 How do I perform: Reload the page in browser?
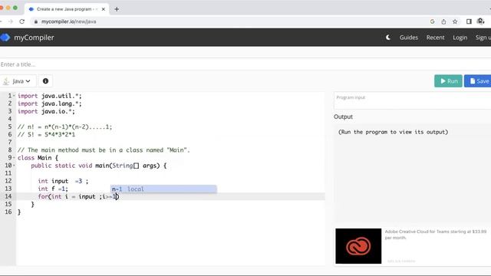(x=22, y=21)
